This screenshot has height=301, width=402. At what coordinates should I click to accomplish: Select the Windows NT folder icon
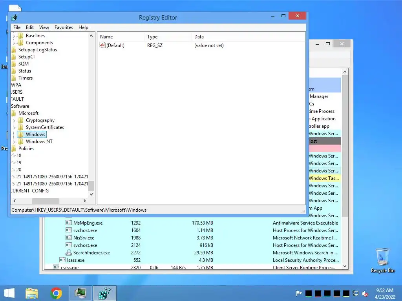point(21,141)
